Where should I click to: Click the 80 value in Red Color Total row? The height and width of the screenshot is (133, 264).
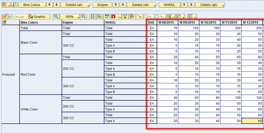tap(252, 57)
